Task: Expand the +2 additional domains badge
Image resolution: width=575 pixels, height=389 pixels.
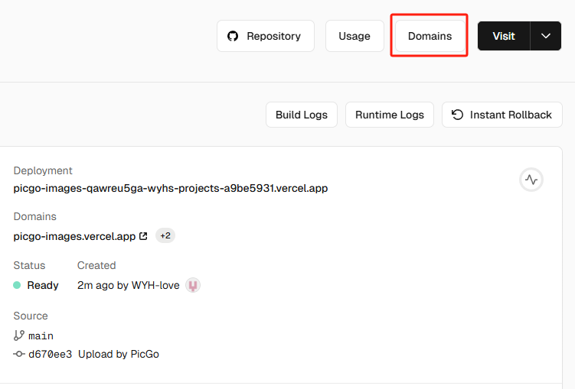Action: [x=165, y=236]
